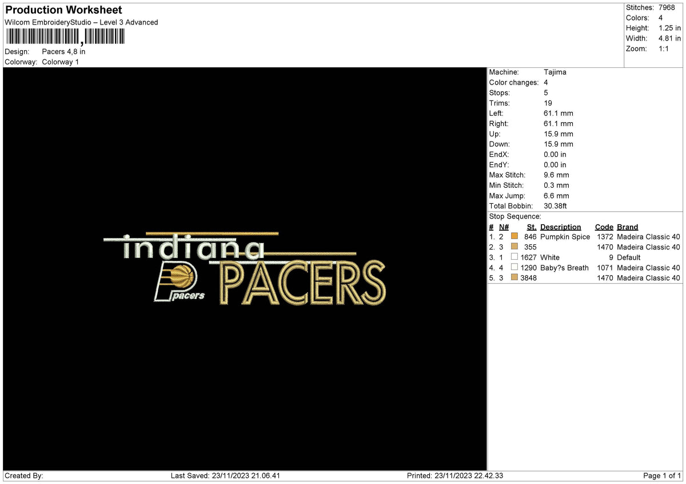Click the 'Default' brand entry

pos(629,257)
